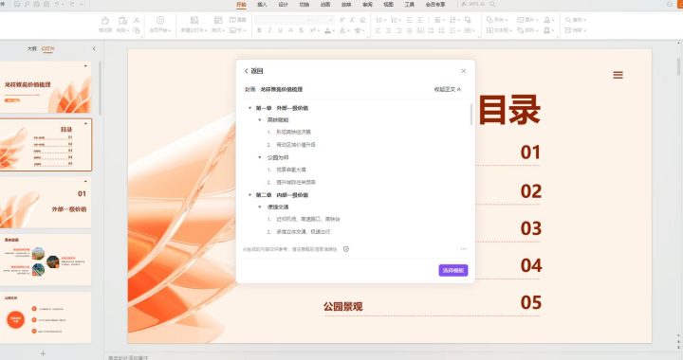Click the hamburger menu icon on slide
The height and width of the screenshot is (360, 683).
[x=618, y=75]
